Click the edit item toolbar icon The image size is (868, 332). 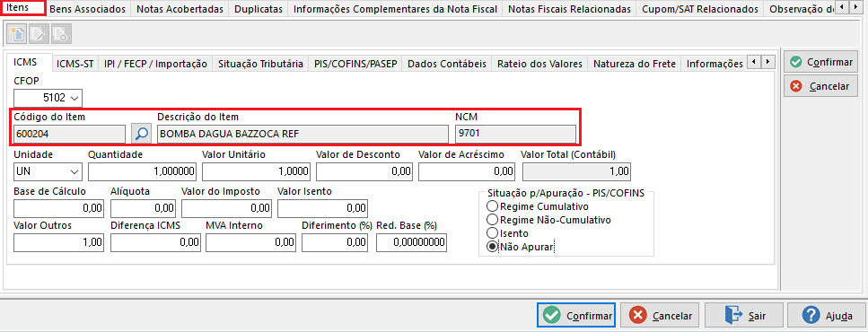[x=39, y=34]
